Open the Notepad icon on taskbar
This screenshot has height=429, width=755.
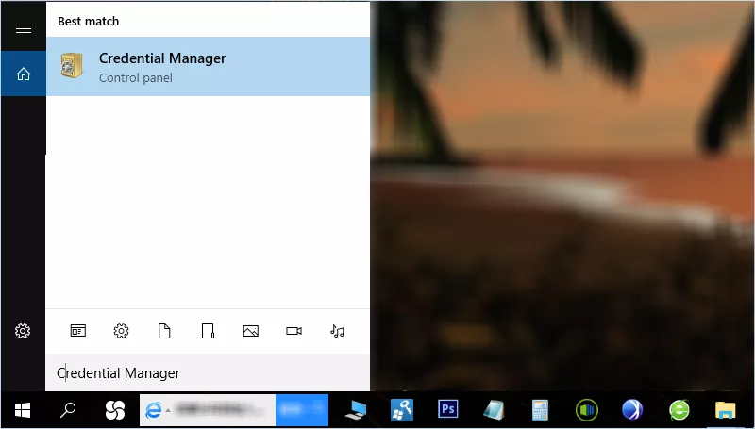click(x=494, y=410)
